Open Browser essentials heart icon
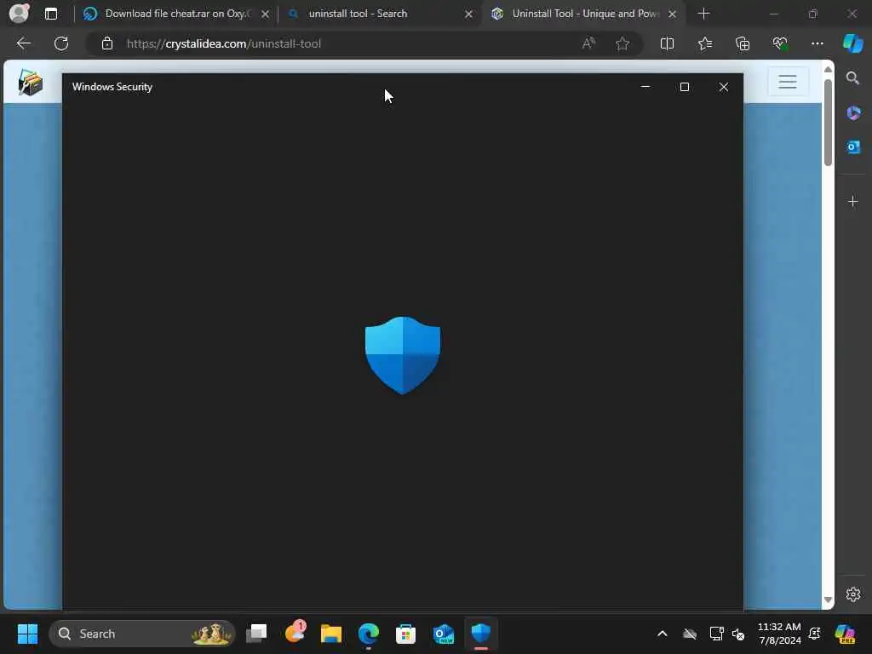The image size is (872, 654). [x=780, y=43]
